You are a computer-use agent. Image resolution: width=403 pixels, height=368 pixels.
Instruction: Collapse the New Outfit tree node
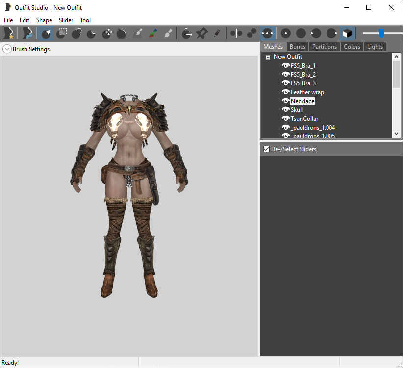coord(268,57)
